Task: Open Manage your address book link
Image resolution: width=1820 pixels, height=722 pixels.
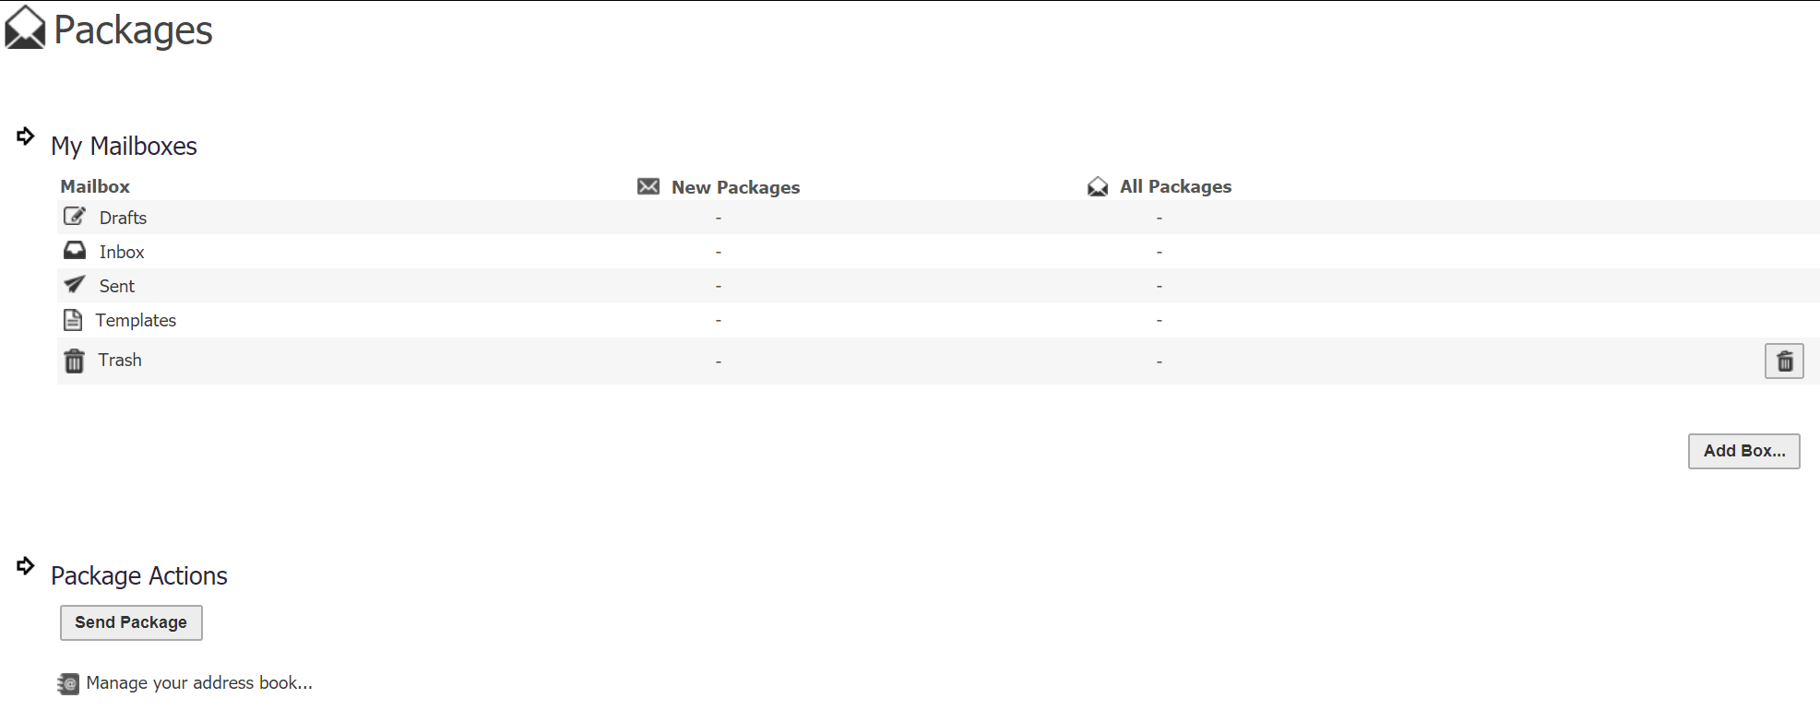Action: coord(199,683)
